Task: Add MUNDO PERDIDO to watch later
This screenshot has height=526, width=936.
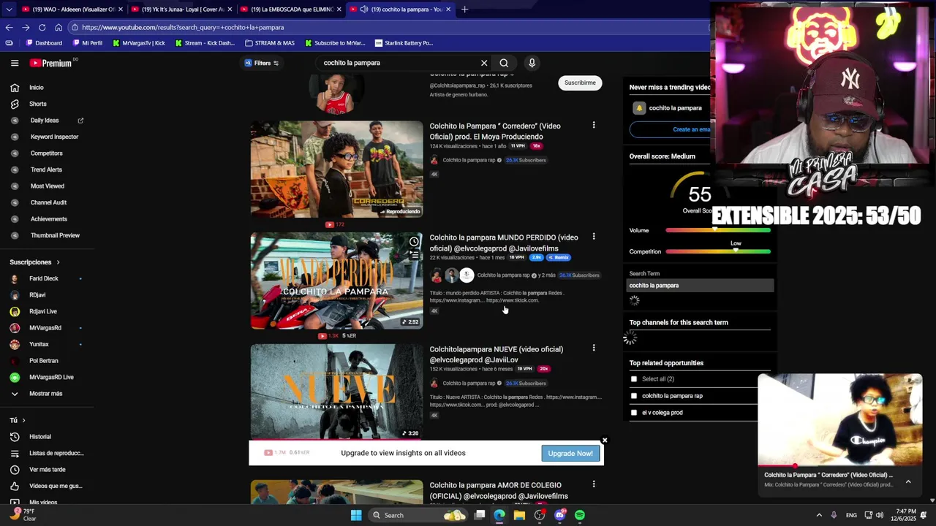Action: (x=414, y=242)
